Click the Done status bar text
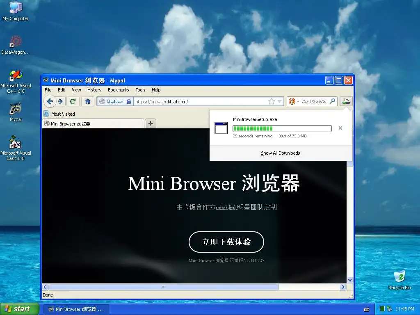 pyautogui.click(x=48, y=295)
